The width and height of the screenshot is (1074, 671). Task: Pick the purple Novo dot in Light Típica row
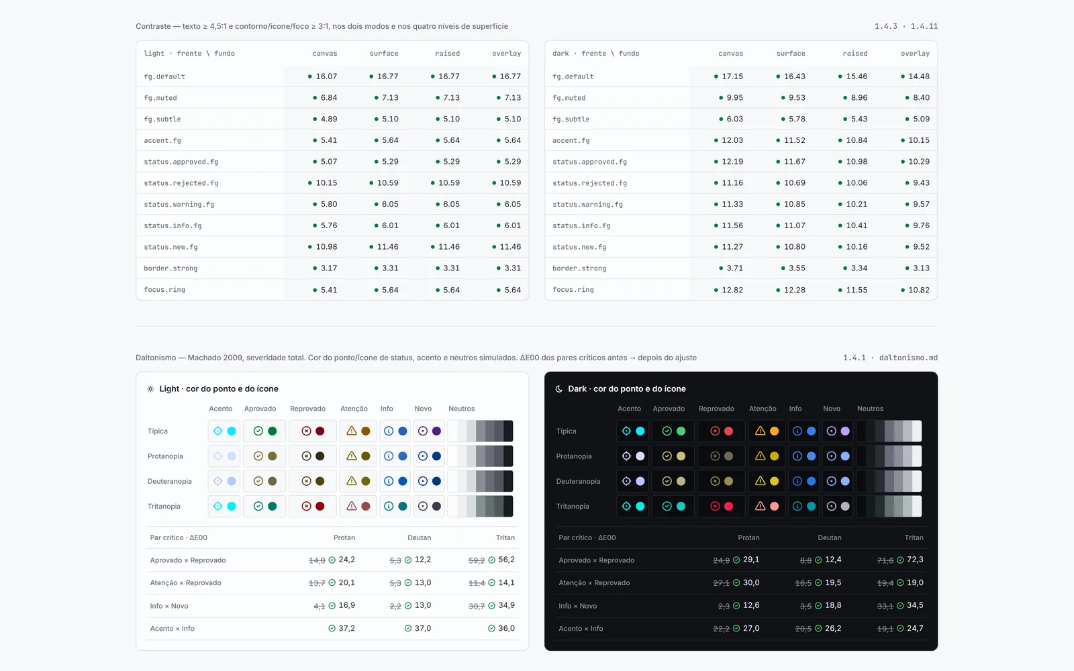click(x=437, y=431)
